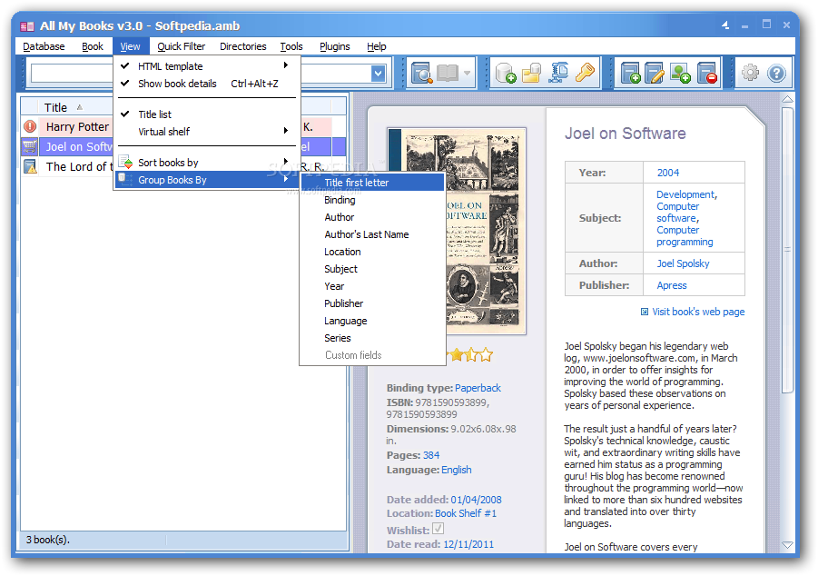
Task: Click the open database folder icon
Action: click(532, 73)
